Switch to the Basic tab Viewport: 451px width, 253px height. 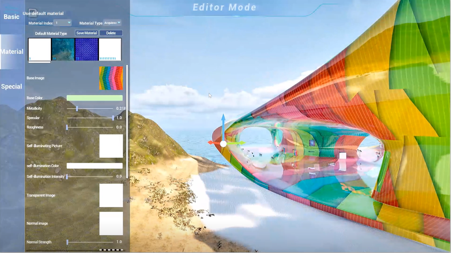(x=11, y=17)
